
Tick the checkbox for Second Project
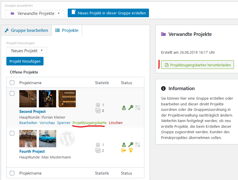(12, 93)
